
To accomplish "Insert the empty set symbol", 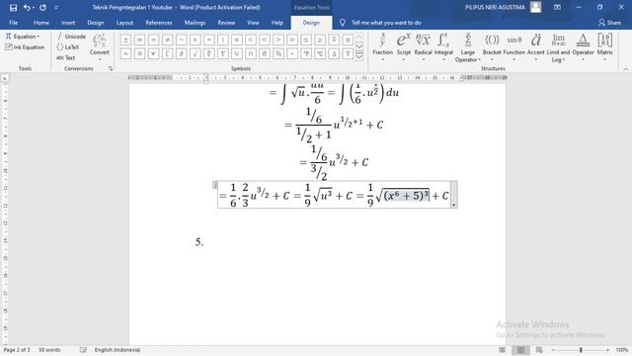I will point(265,53).
